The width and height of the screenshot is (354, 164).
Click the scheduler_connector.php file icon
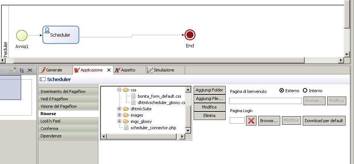click(x=127, y=128)
